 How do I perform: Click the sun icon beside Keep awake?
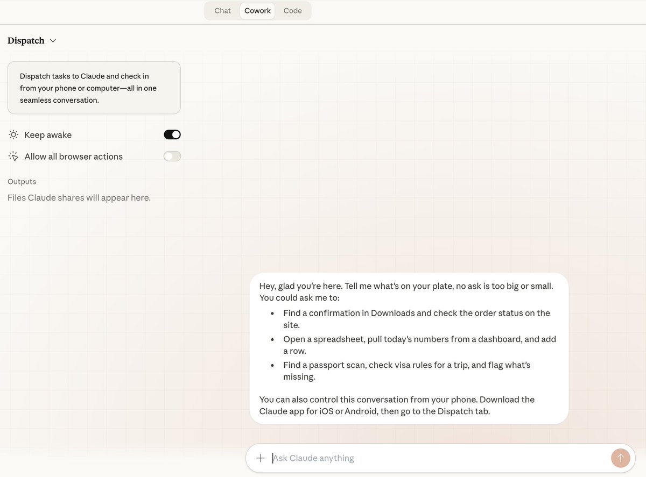(13, 135)
